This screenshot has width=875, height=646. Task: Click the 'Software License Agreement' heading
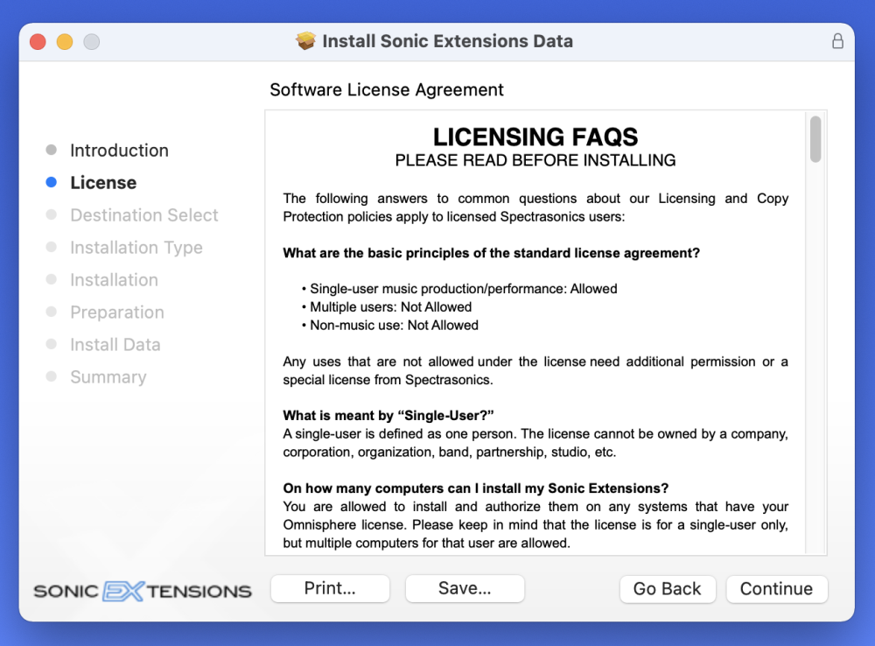387,90
